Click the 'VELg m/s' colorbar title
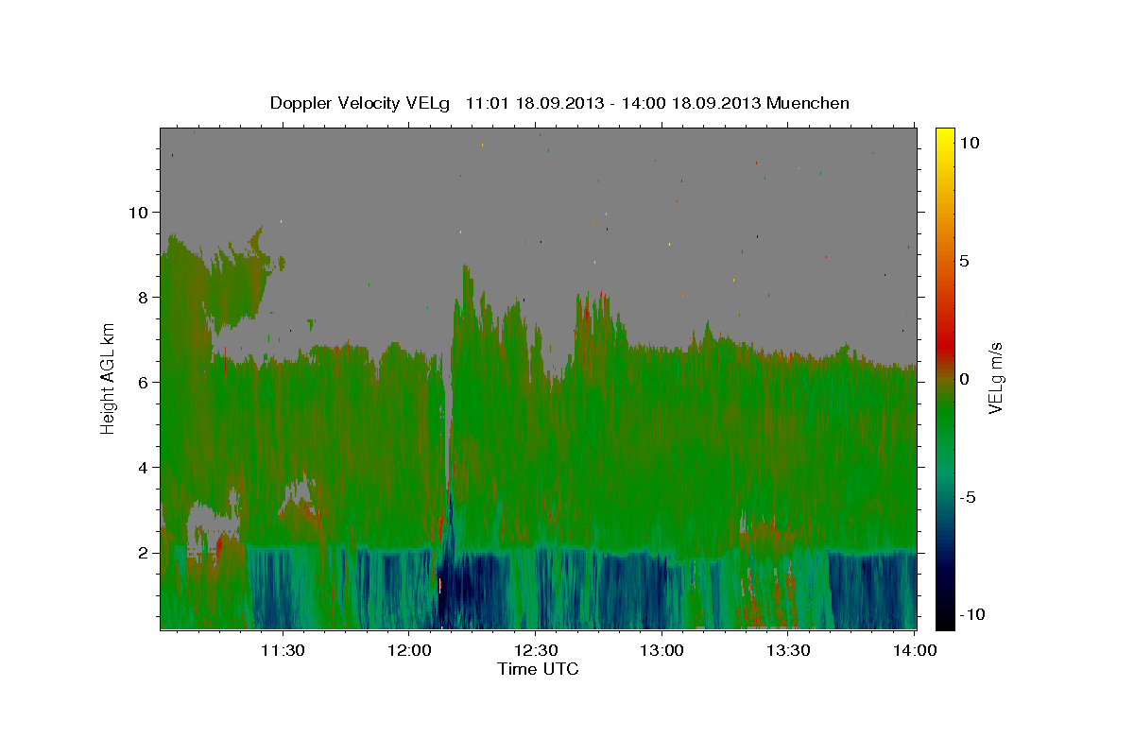This screenshot has width=1134, height=756. (x=995, y=378)
